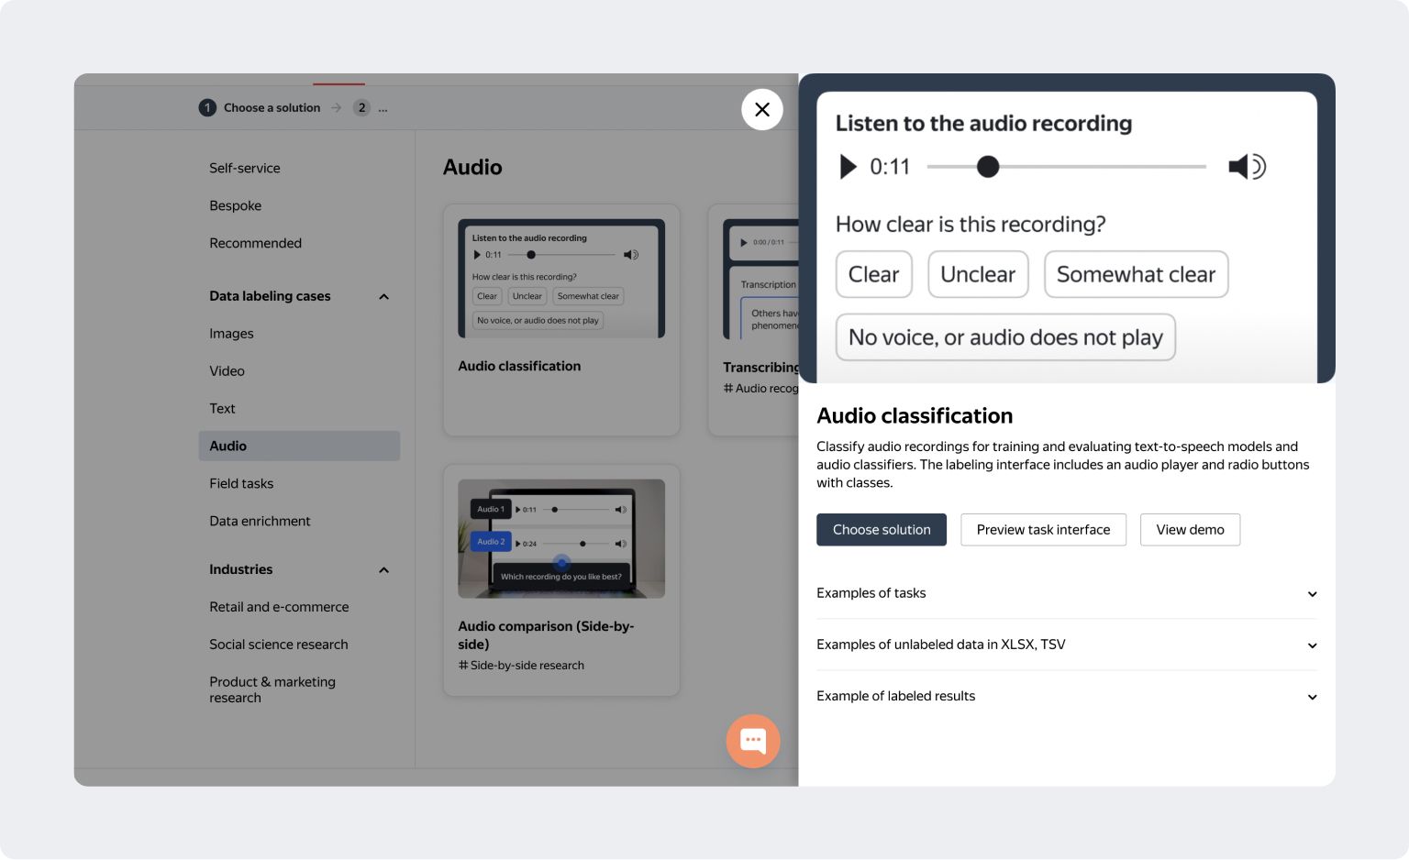1409x860 pixels.
Task: Select the Audio category
Action: pos(299,446)
